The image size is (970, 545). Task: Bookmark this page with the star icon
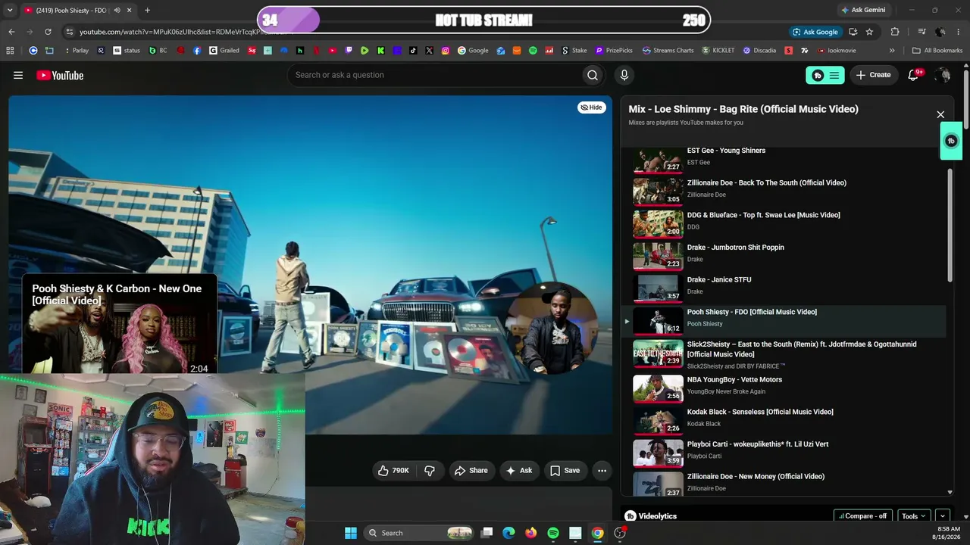click(x=869, y=32)
